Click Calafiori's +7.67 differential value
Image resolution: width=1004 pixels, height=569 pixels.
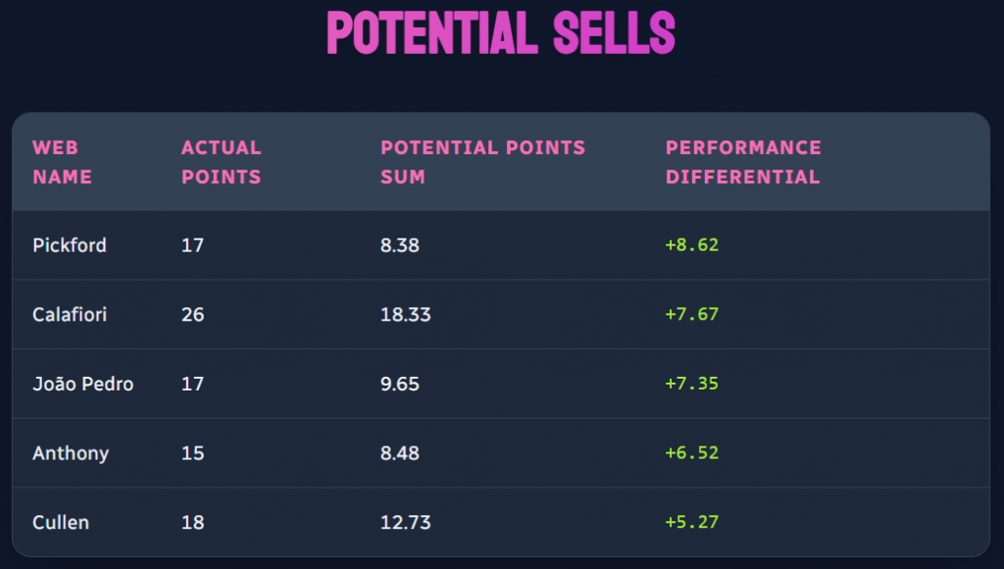click(x=692, y=315)
